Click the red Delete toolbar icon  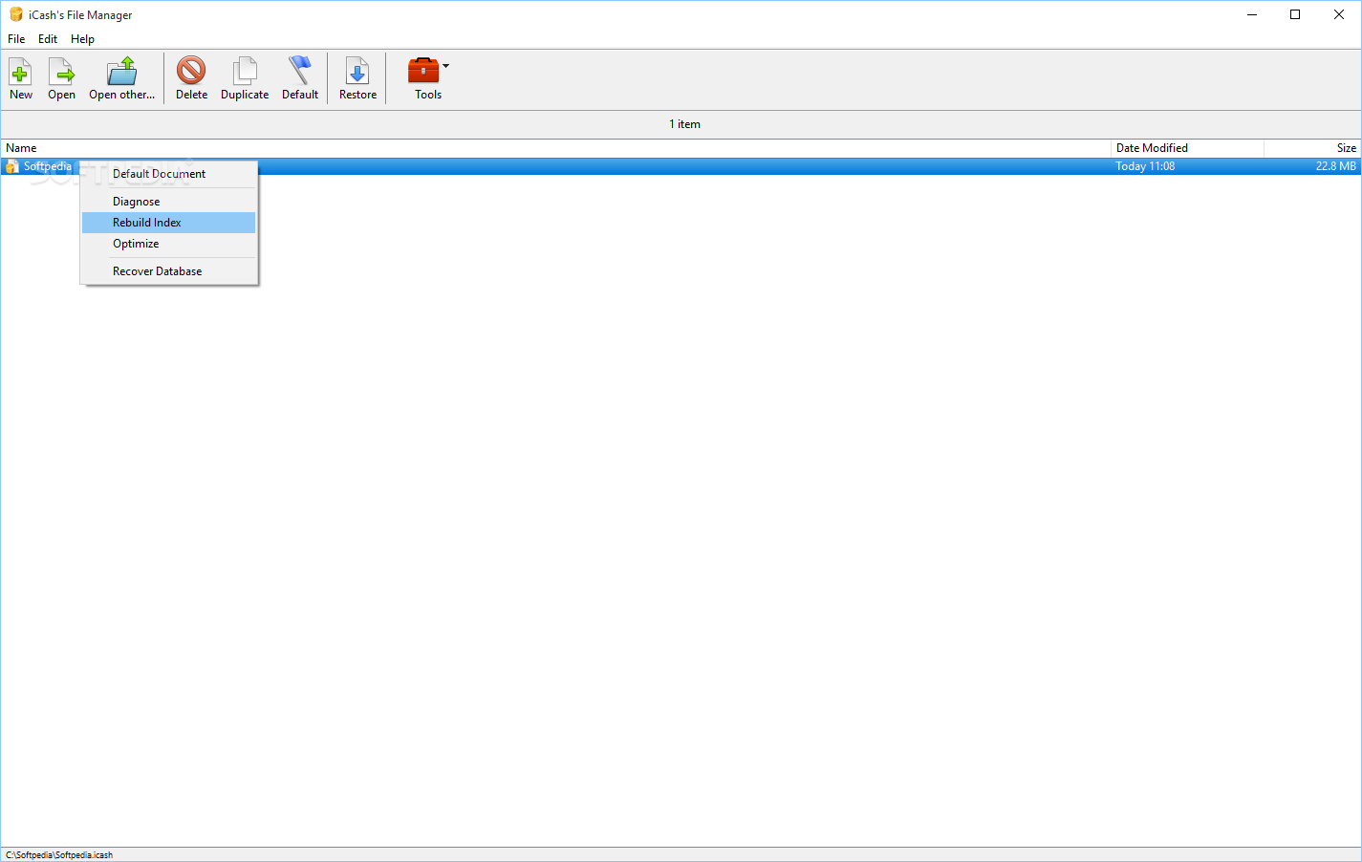(191, 71)
